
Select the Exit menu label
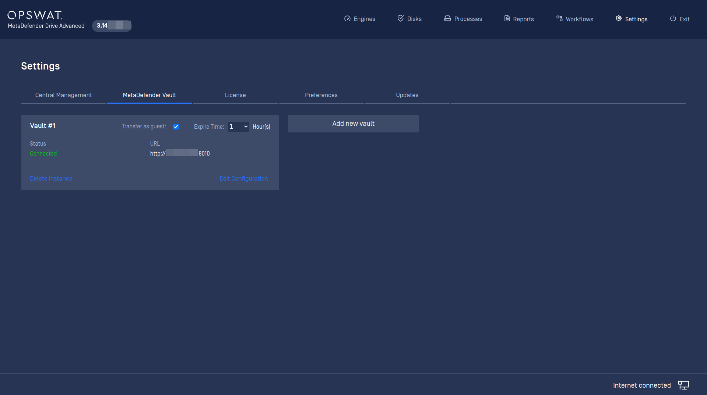point(684,19)
